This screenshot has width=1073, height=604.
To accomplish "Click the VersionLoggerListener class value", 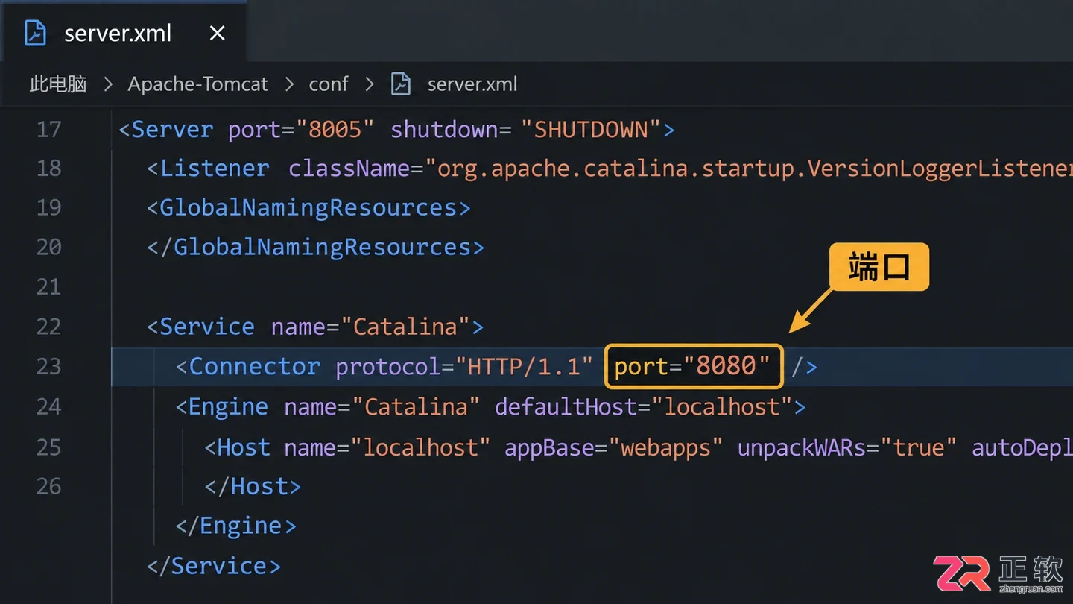I will point(749,168).
